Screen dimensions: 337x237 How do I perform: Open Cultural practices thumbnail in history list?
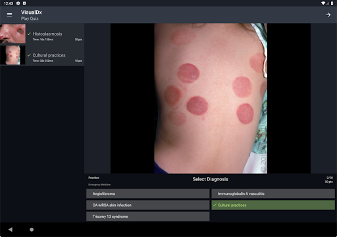coord(13,55)
